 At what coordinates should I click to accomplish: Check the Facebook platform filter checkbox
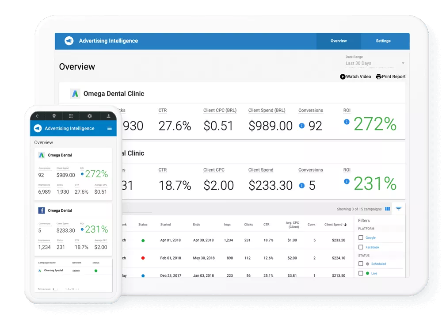pyautogui.click(x=361, y=247)
